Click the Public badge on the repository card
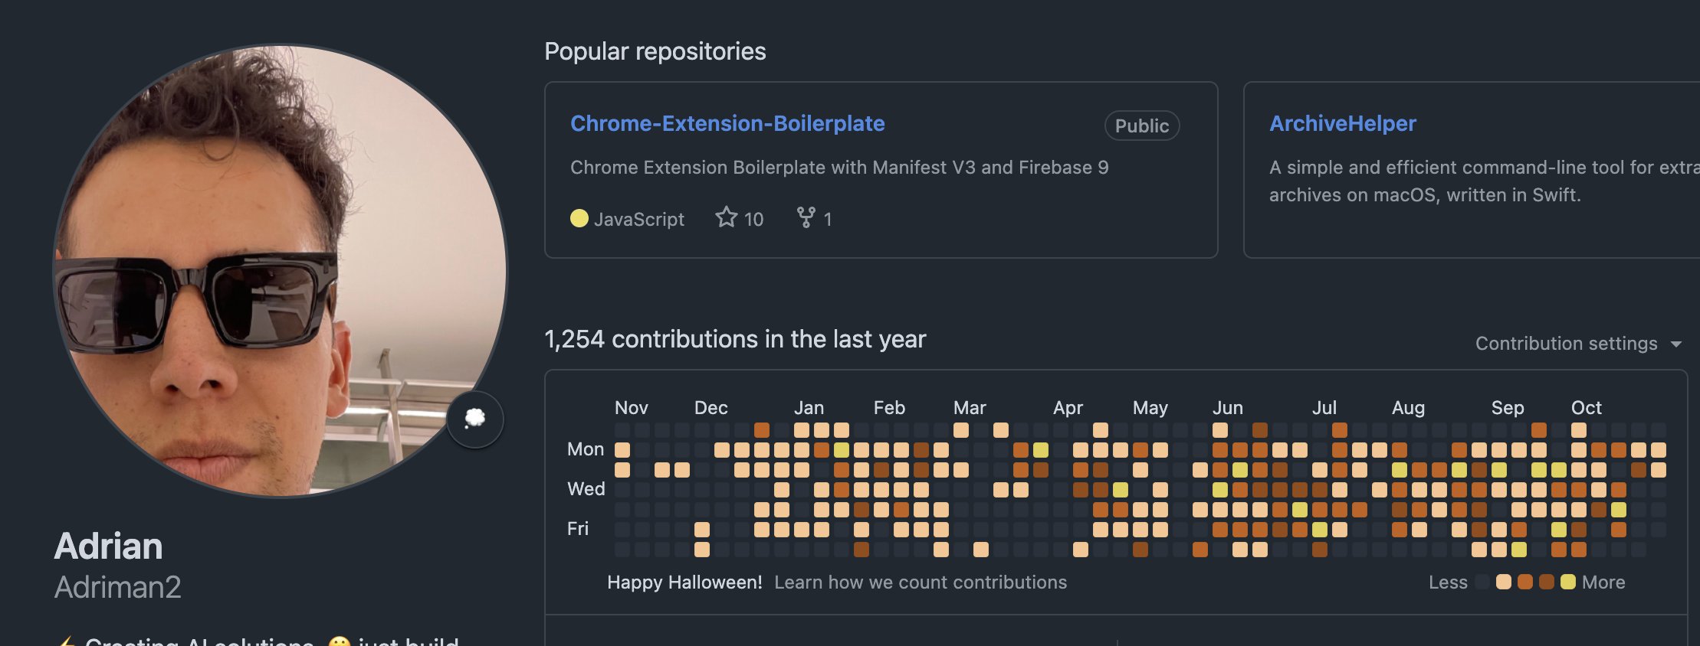 [1141, 126]
